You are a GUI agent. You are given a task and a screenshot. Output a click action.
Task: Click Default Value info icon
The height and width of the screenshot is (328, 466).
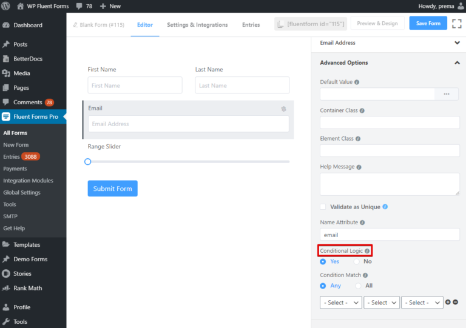click(x=357, y=82)
